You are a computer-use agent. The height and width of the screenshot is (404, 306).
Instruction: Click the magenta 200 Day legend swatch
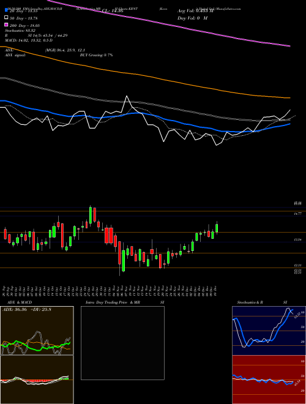tap(6, 25)
